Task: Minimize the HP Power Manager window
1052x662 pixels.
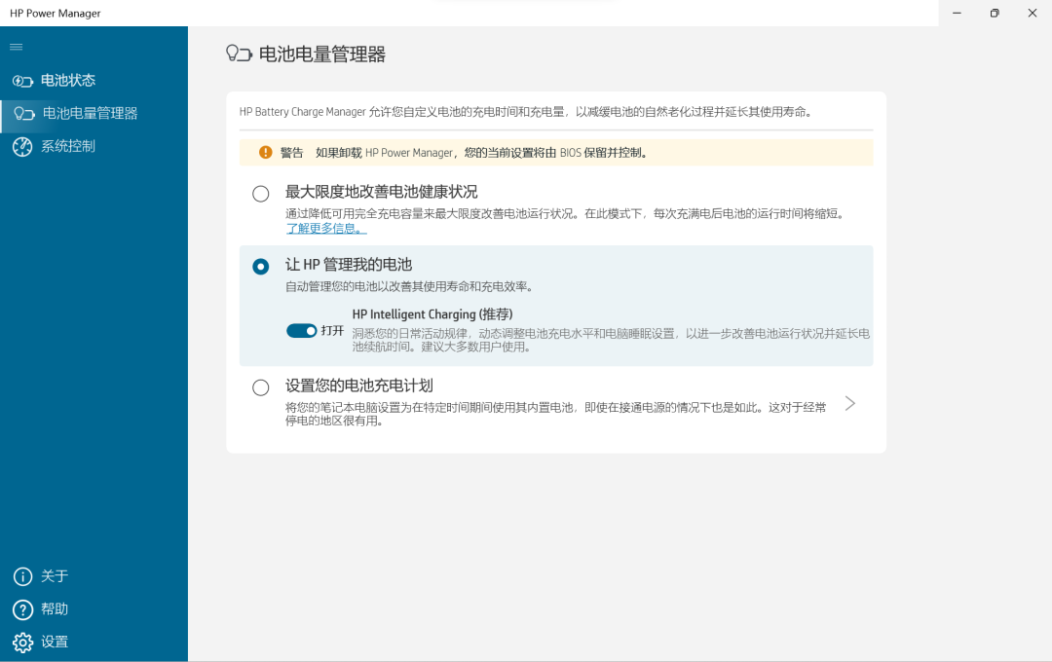Action: tap(957, 13)
